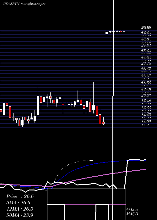Image resolution: width=157 pixels, height=220 pixels.
Task: Click the 22.14 price axis label
Action: point(146,75)
